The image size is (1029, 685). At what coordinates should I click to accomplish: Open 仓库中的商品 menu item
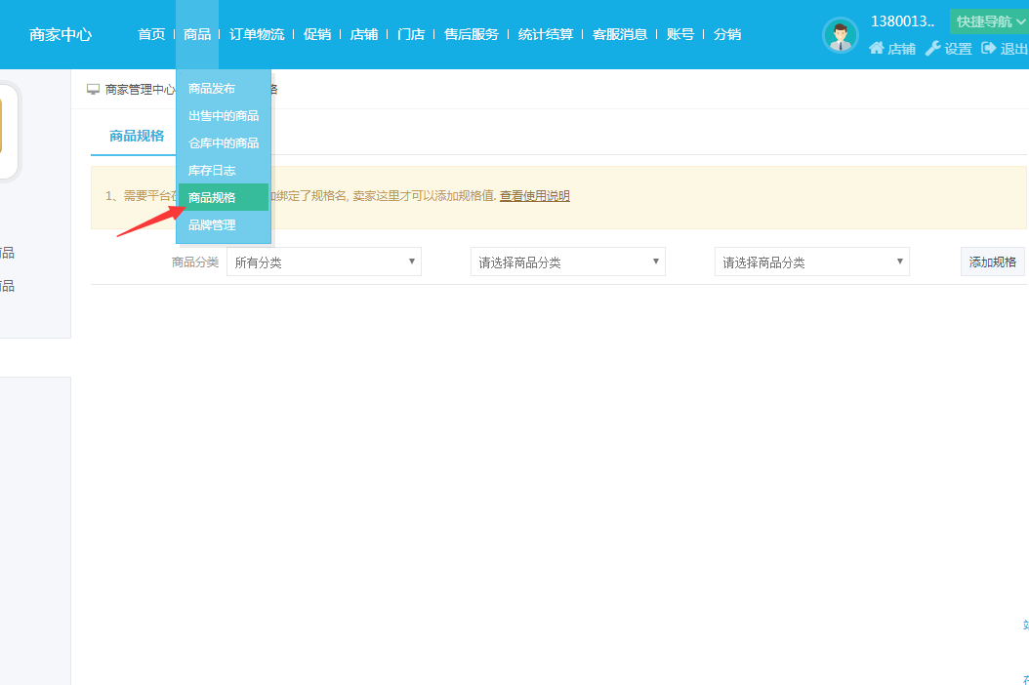(224, 143)
